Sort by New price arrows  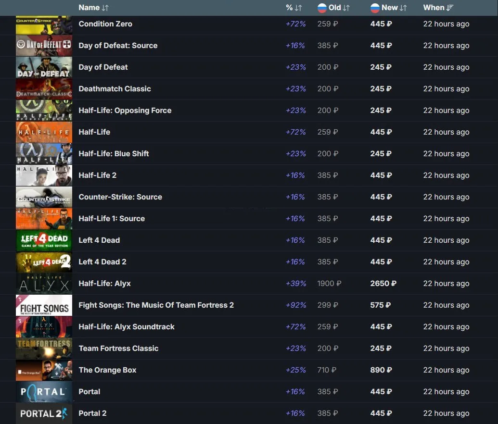pyautogui.click(x=403, y=8)
